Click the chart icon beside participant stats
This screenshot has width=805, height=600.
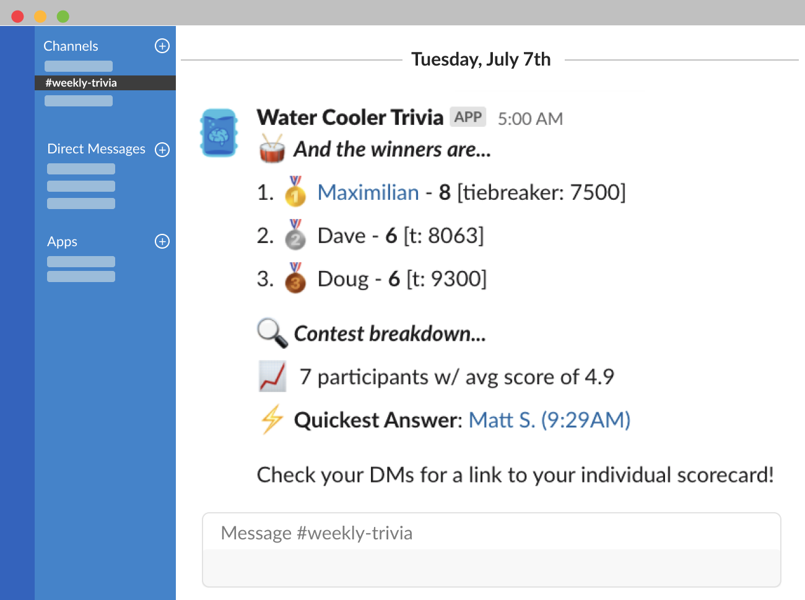271,376
